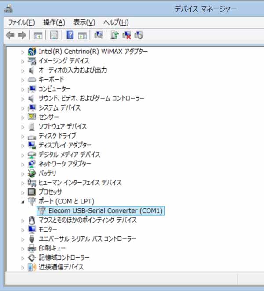
Task: Select the マウス pointing device icon
Action: pyautogui.click(x=32, y=220)
